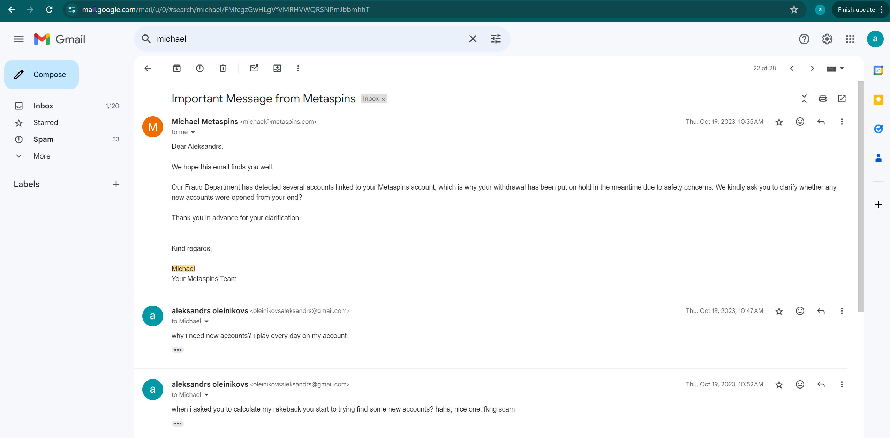The image size is (890, 438).
Task: Go to older conversation
Action: [x=812, y=68]
